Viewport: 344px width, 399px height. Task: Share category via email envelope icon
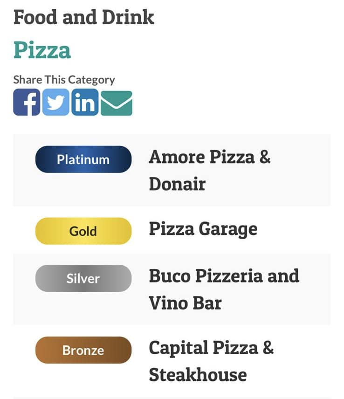coord(117,103)
